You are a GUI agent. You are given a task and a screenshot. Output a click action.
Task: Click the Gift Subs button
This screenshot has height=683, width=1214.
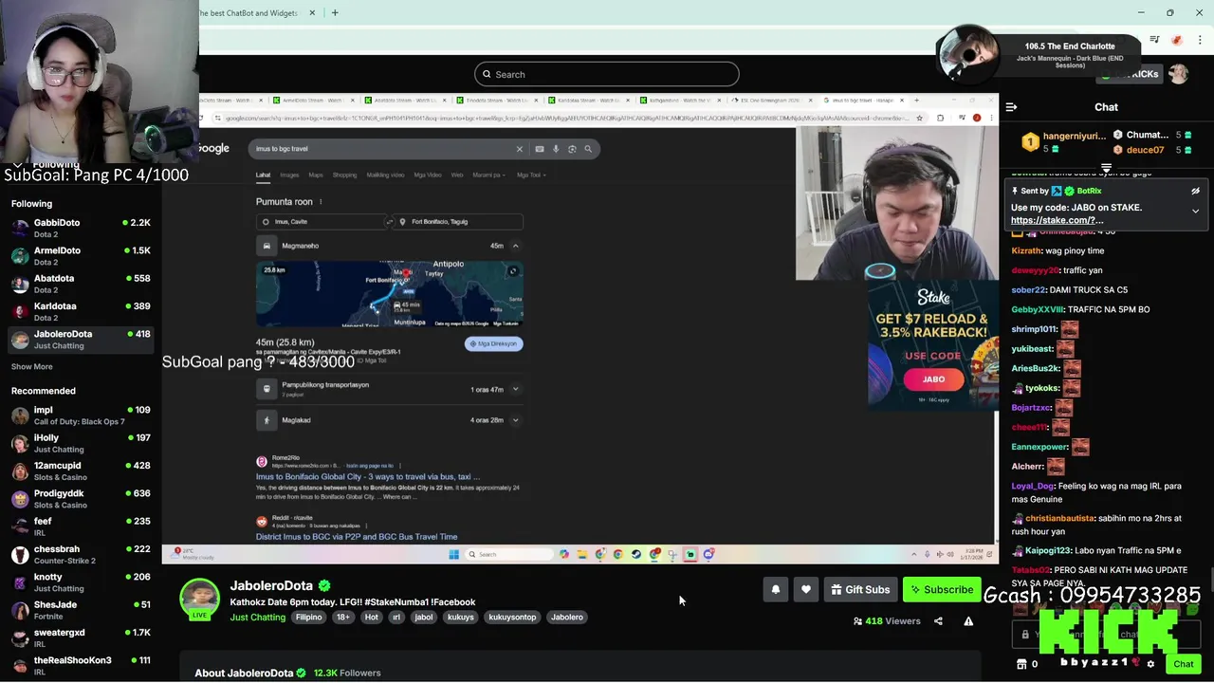tap(860, 590)
